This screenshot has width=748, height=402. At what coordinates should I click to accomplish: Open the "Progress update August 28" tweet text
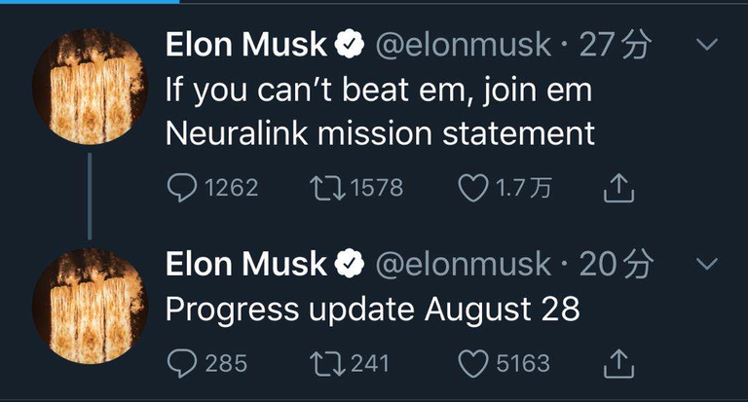(373, 310)
